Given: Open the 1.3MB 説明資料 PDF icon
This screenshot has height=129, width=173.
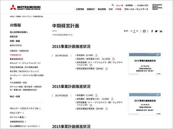Looking at the screenshot, I should pyautogui.click(x=96, y=95).
